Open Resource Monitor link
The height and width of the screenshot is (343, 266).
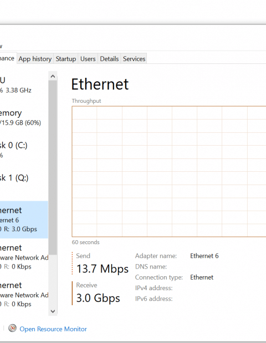click(53, 329)
